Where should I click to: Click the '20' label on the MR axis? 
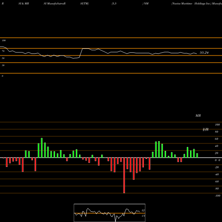pyautogui.click(x=217, y=153)
